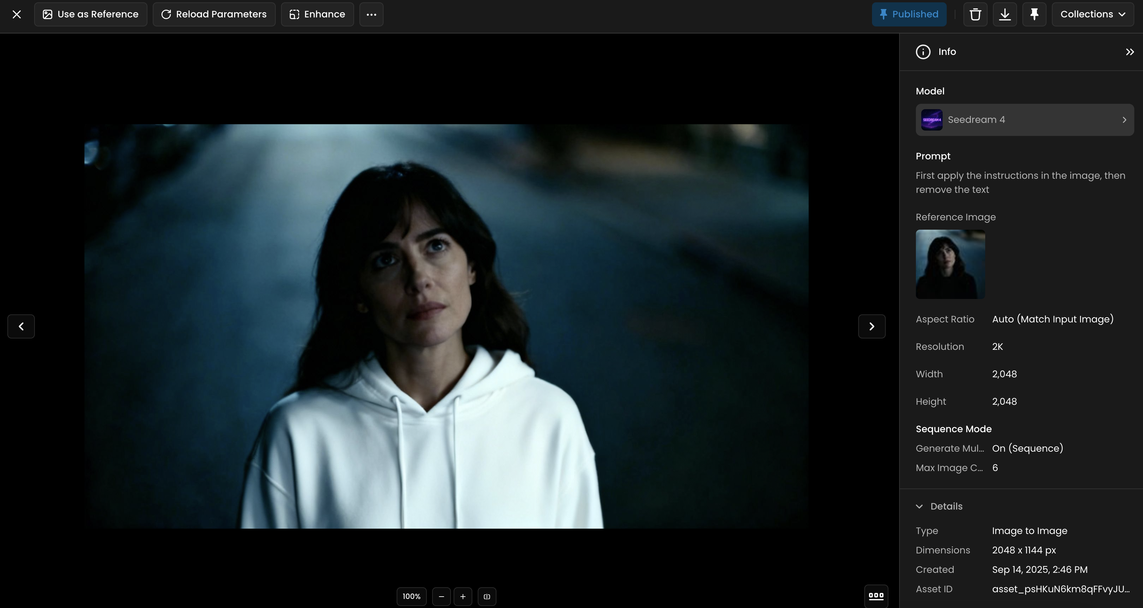
Task: Toggle the filmstrip view button
Action: (x=876, y=596)
